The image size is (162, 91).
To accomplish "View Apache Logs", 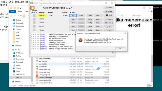I will pos(98,16).
